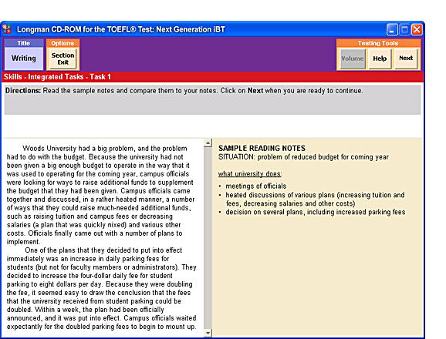Click the Longman application icon in title bar
This screenshot has height=339, width=446.
click(x=7, y=29)
